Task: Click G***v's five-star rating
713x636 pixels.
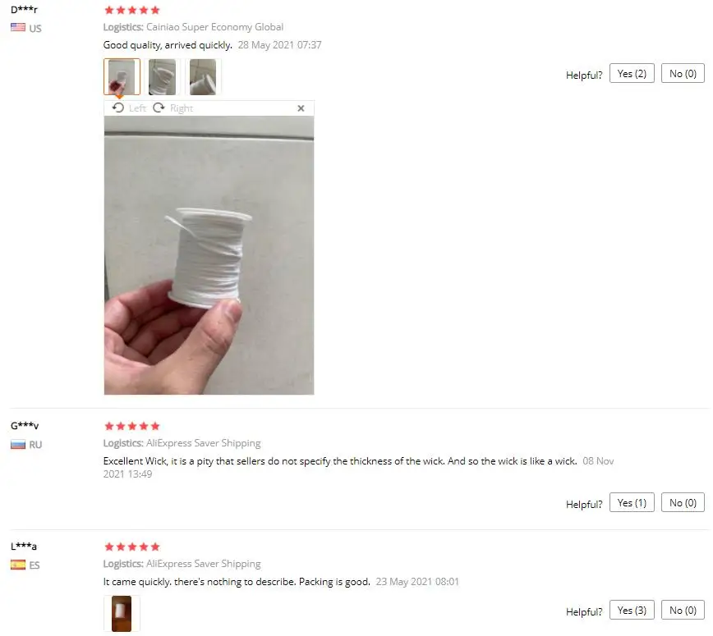Action: (132, 426)
